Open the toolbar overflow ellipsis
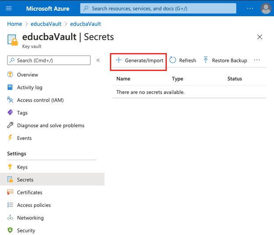Screen dimensions: 274x235 pyautogui.click(x=257, y=60)
